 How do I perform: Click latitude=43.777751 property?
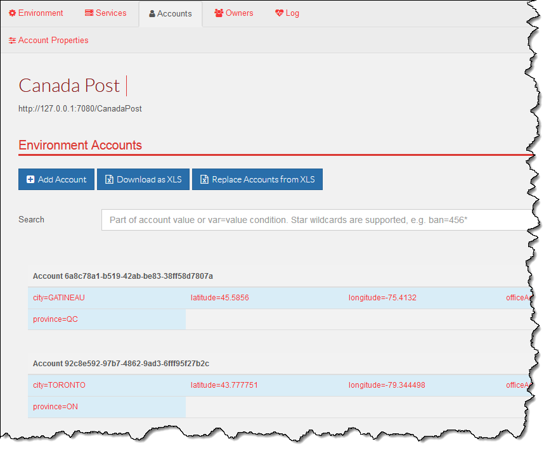[224, 385]
